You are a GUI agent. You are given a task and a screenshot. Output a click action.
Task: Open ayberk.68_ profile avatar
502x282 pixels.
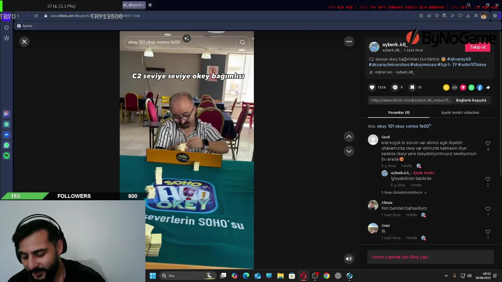(x=374, y=47)
